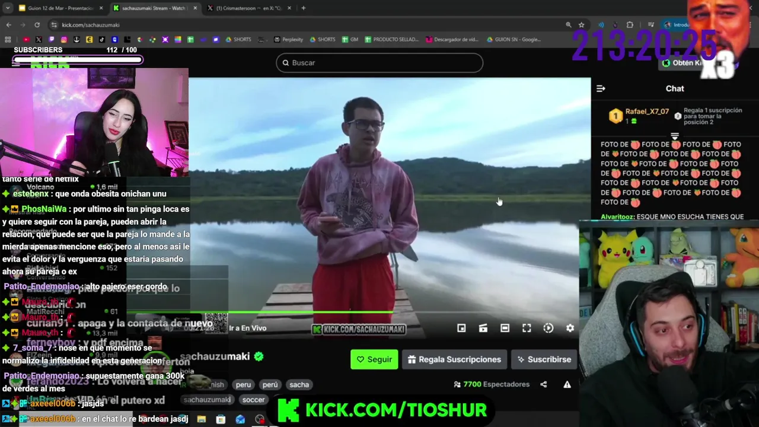Image resolution: width=759 pixels, height=427 pixels.
Task: Click the blue sound-wave extension icon
Action: click(x=601, y=25)
